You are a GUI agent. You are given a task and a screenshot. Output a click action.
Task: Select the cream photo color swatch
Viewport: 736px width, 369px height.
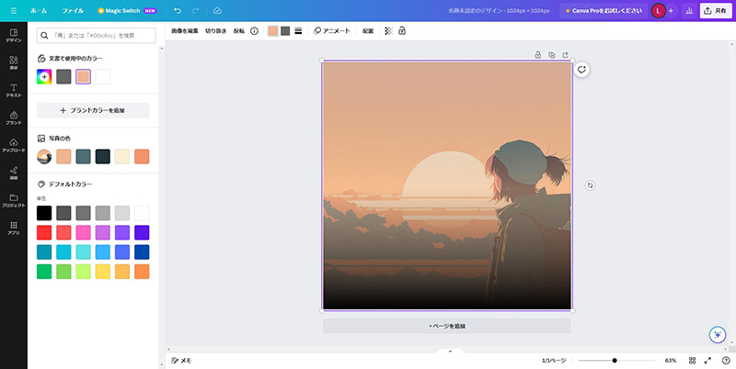point(122,156)
